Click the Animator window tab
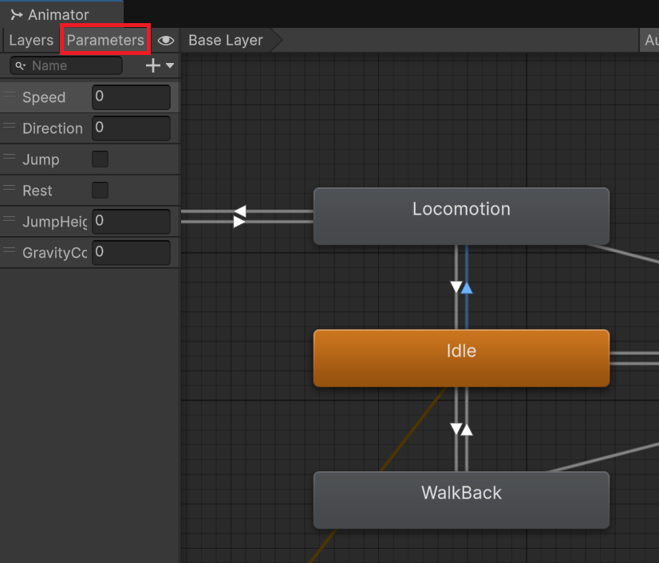The width and height of the screenshot is (659, 563). 49,14
